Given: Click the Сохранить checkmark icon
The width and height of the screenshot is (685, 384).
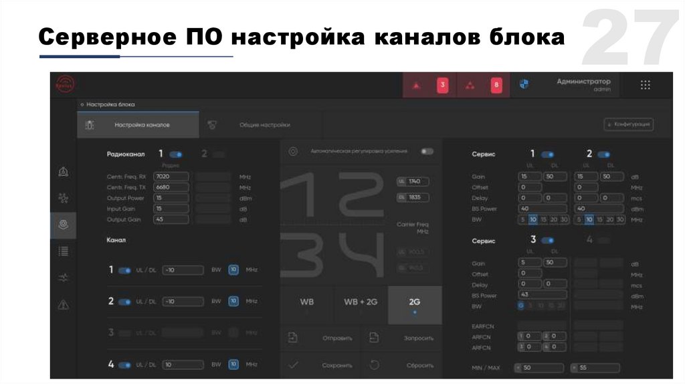Looking at the screenshot, I should [293, 365].
